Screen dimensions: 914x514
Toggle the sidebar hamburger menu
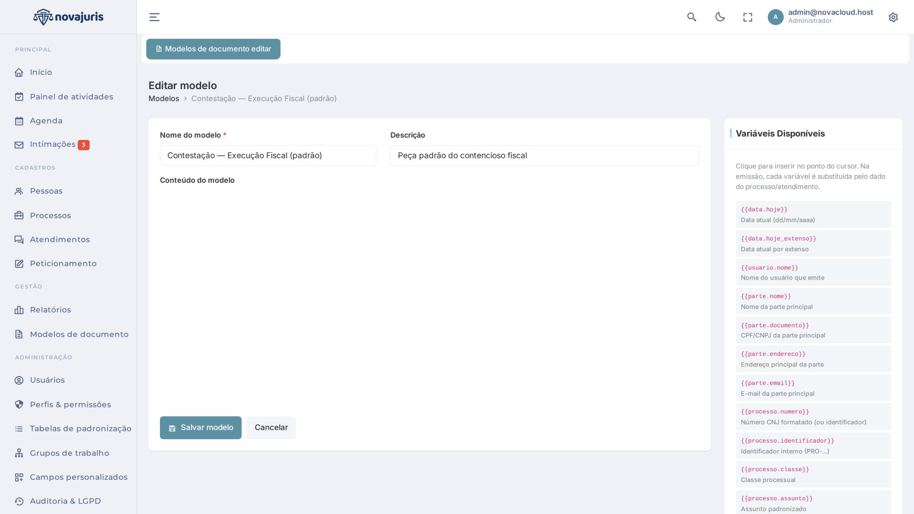tap(154, 17)
